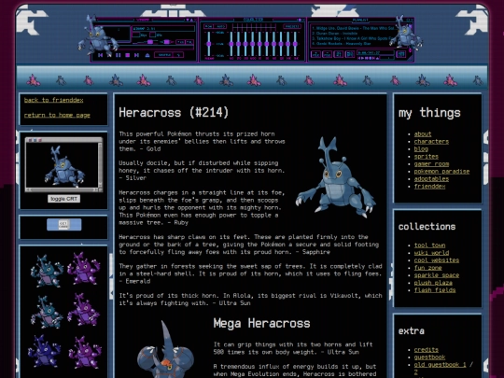
Task: Click the playlist MISC button
Action: point(350,54)
